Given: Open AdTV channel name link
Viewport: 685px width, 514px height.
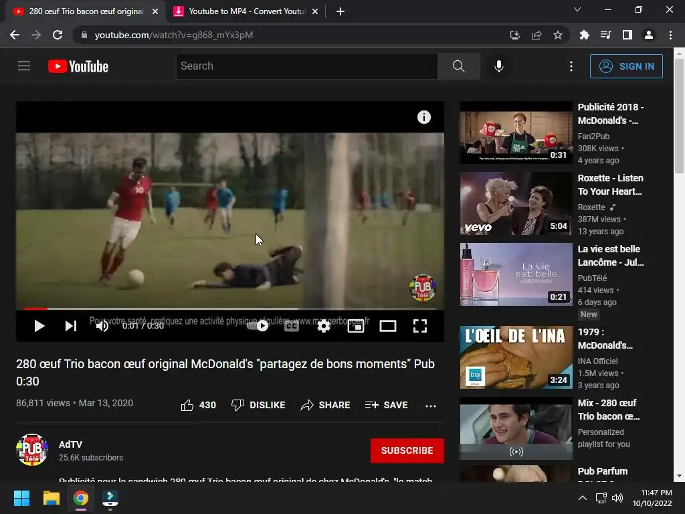Looking at the screenshot, I should click(70, 444).
